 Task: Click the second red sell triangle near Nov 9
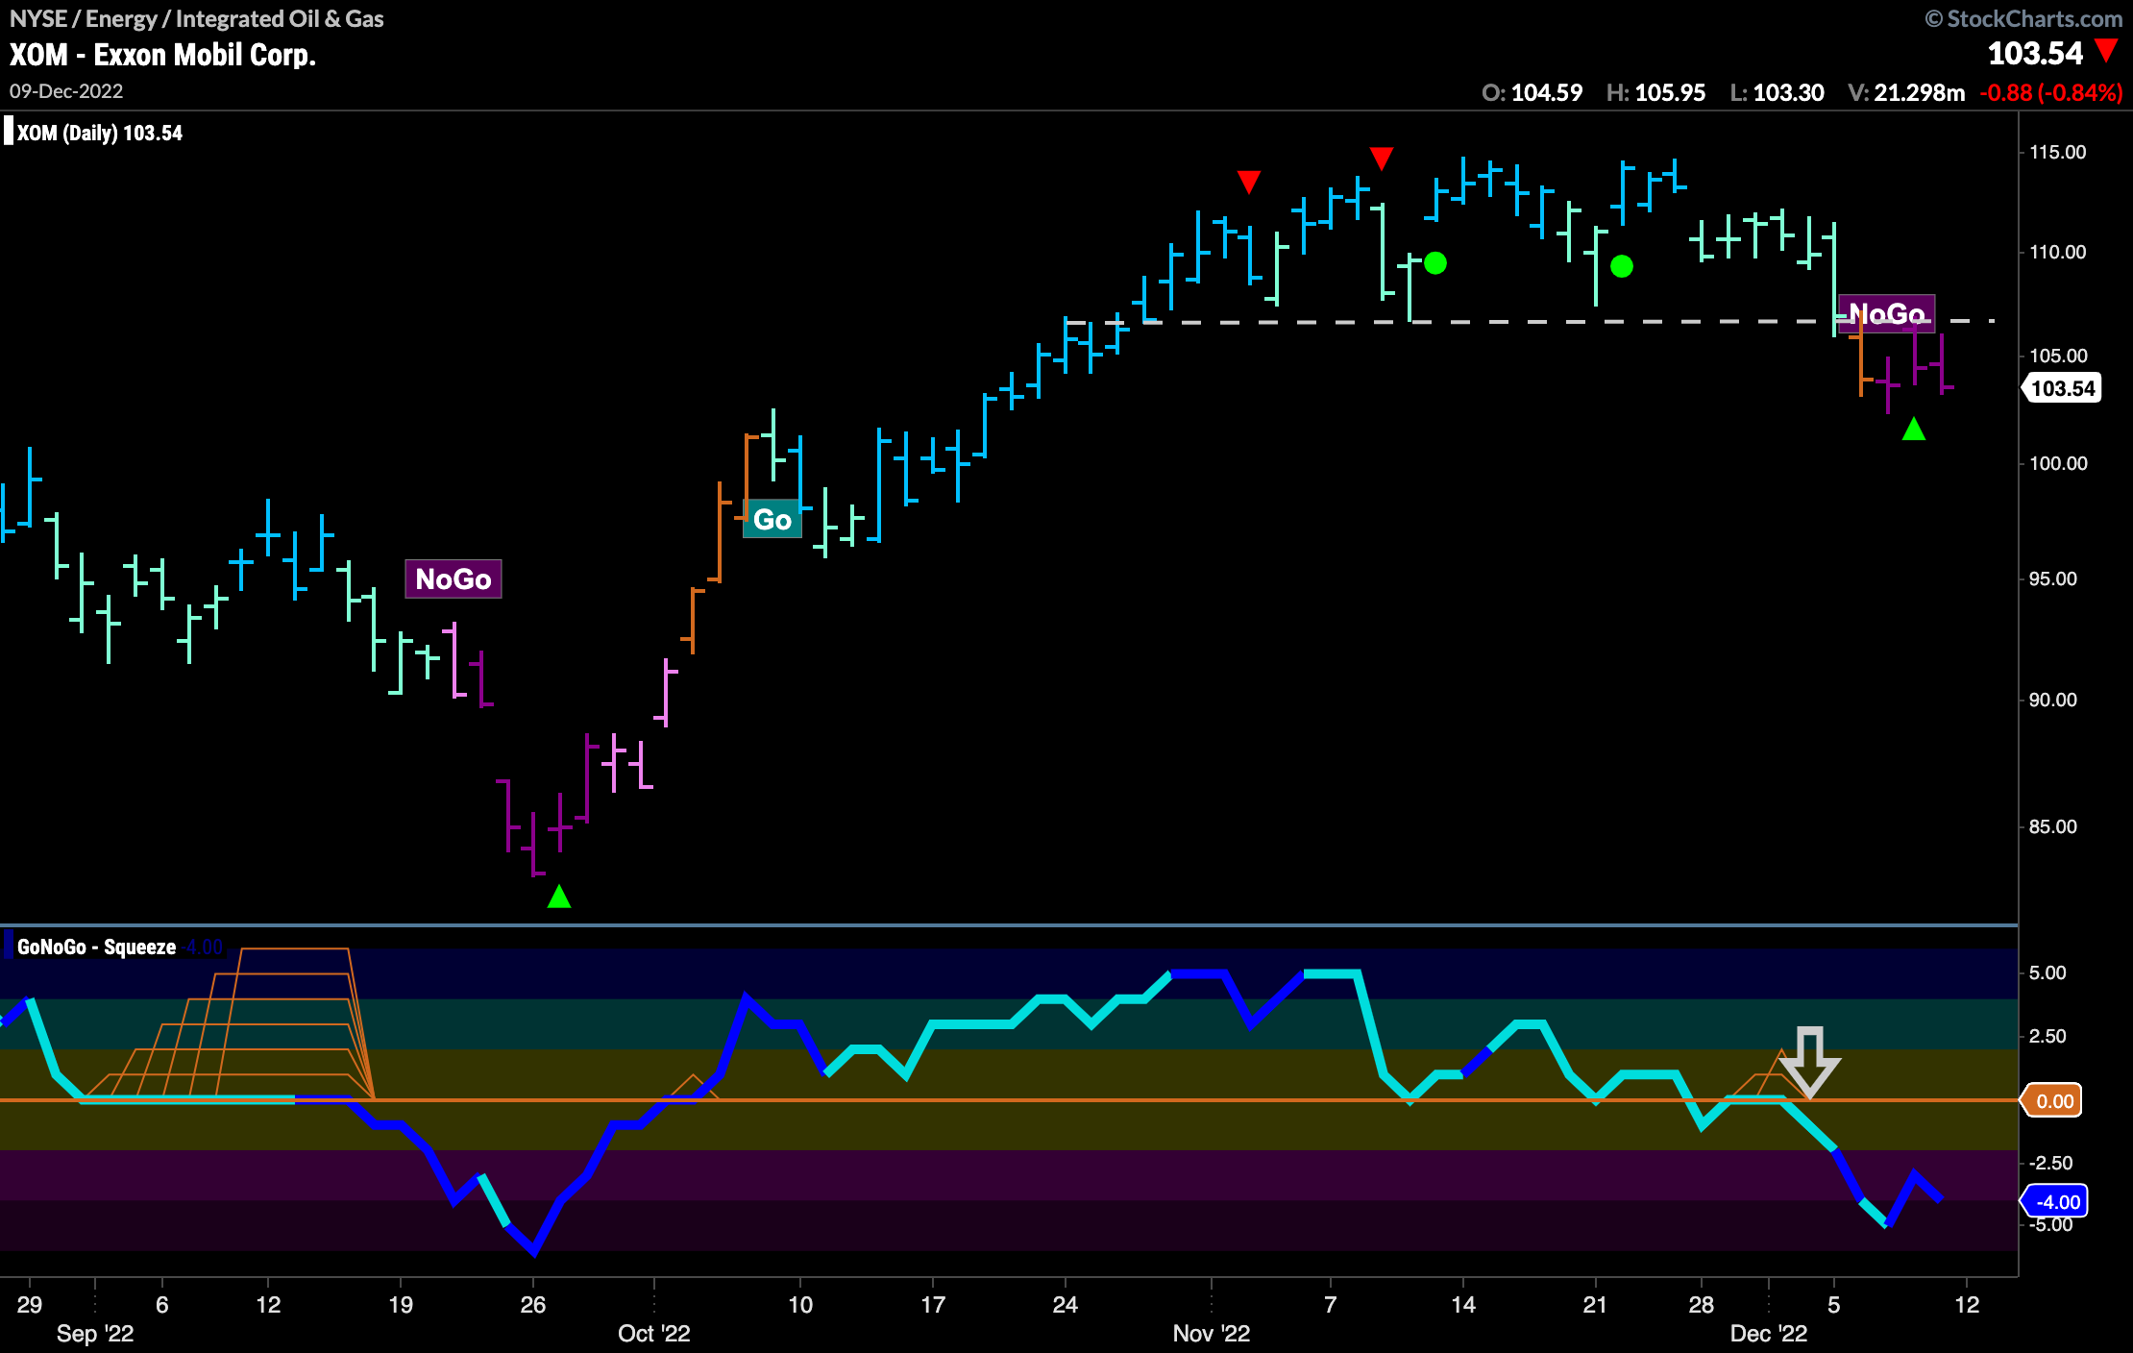point(1382,159)
